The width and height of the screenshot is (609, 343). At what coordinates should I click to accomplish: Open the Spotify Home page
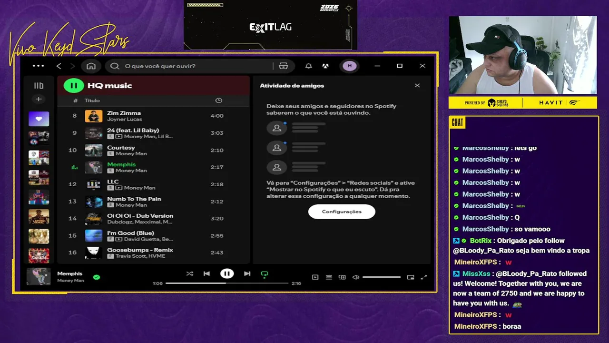pos(91,66)
